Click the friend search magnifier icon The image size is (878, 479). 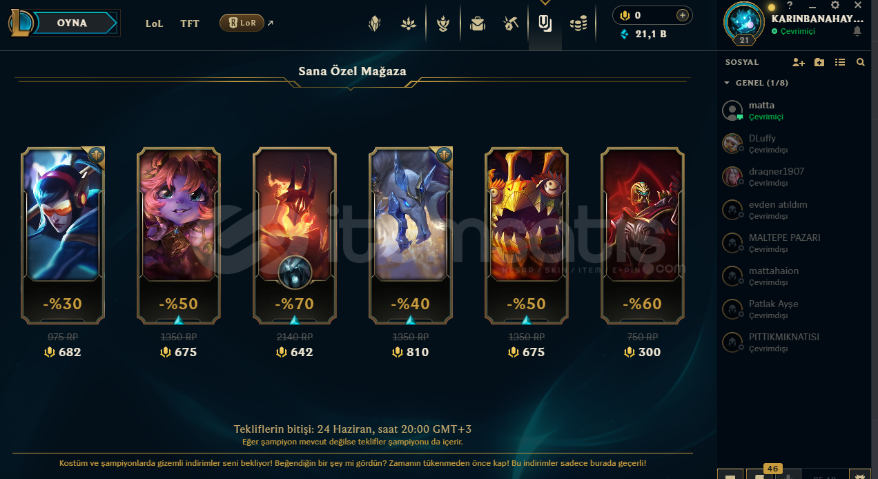point(860,62)
